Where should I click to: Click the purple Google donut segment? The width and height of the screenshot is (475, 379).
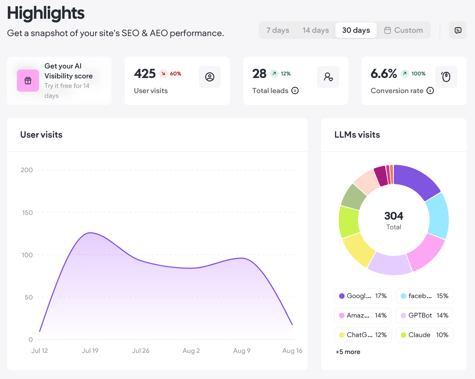(416, 180)
